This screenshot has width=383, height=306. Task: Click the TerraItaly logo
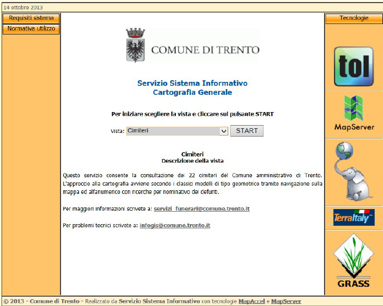coord(354,217)
